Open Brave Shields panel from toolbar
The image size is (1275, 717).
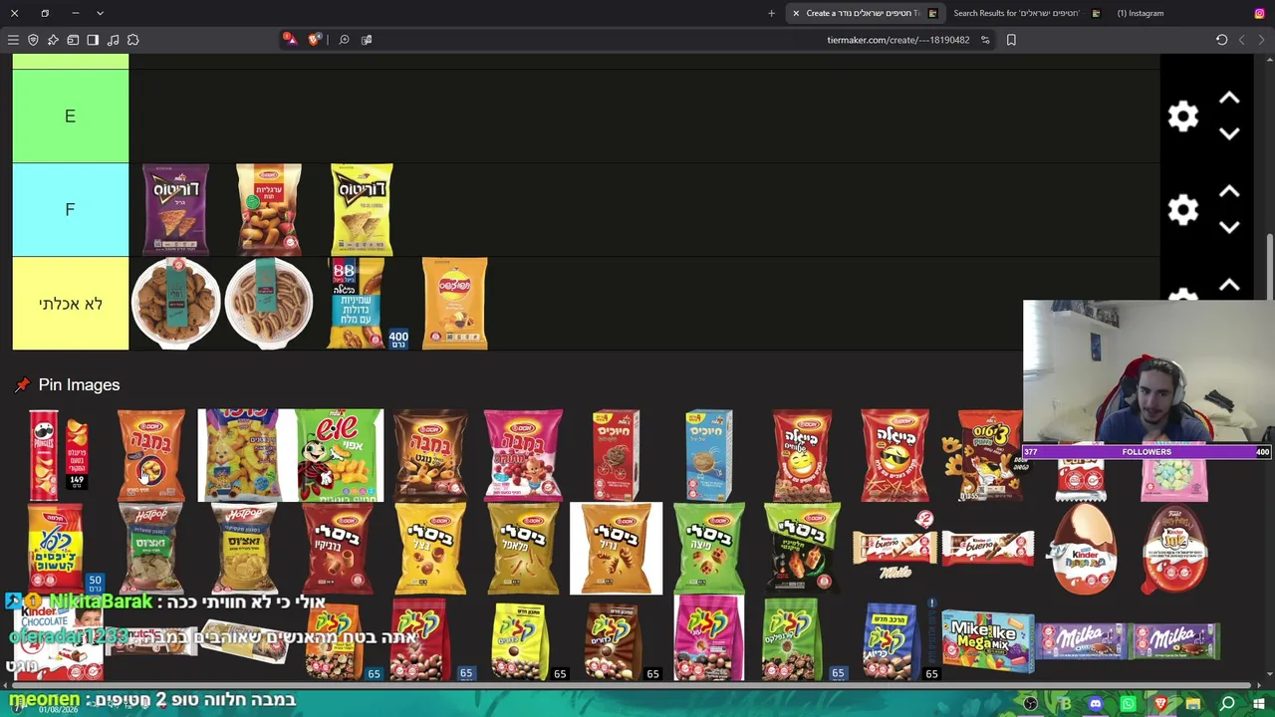[x=314, y=40]
